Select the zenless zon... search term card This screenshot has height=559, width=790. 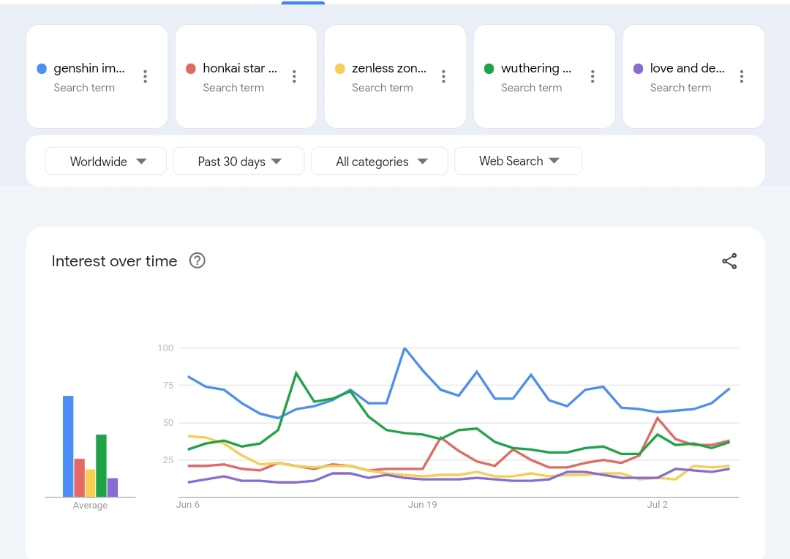(x=395, y=77)
